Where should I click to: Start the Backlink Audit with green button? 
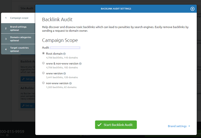[116, 125]
